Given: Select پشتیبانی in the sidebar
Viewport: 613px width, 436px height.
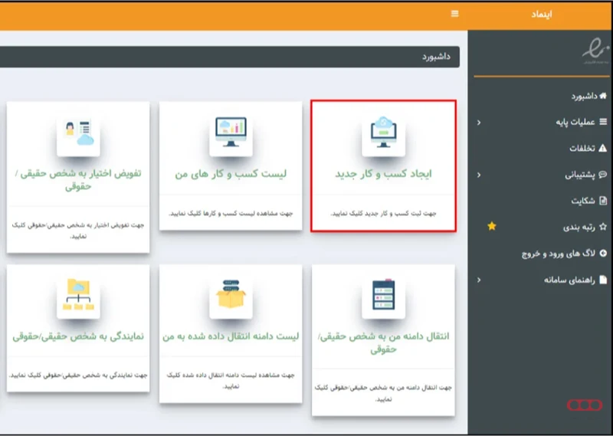Looking at the screenshot, I should (580, 175).
